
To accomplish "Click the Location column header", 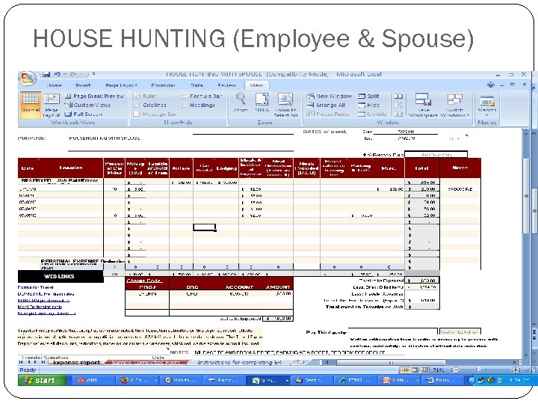I will 71,168.
